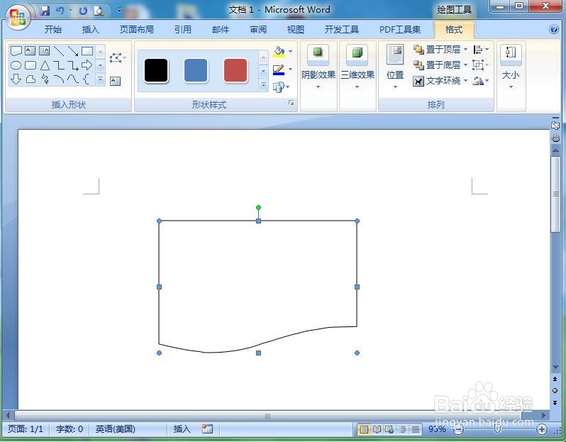This screenshot has width=566, height=442.
Task: Toggle insert mode in status bar
Action: coord(182,429)
